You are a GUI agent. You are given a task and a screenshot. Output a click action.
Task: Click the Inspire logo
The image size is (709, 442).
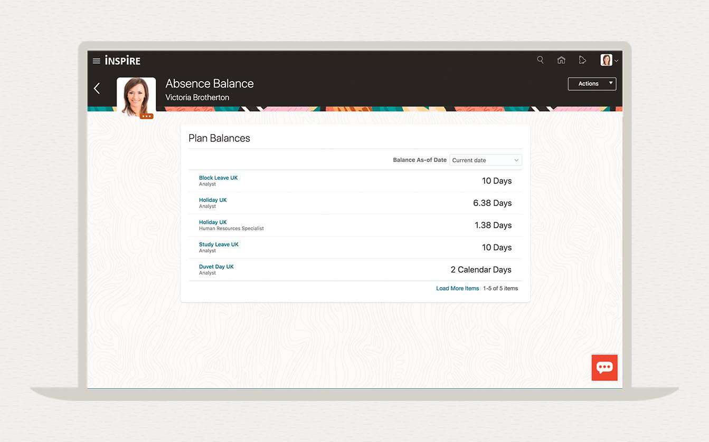tap(122, 60)
